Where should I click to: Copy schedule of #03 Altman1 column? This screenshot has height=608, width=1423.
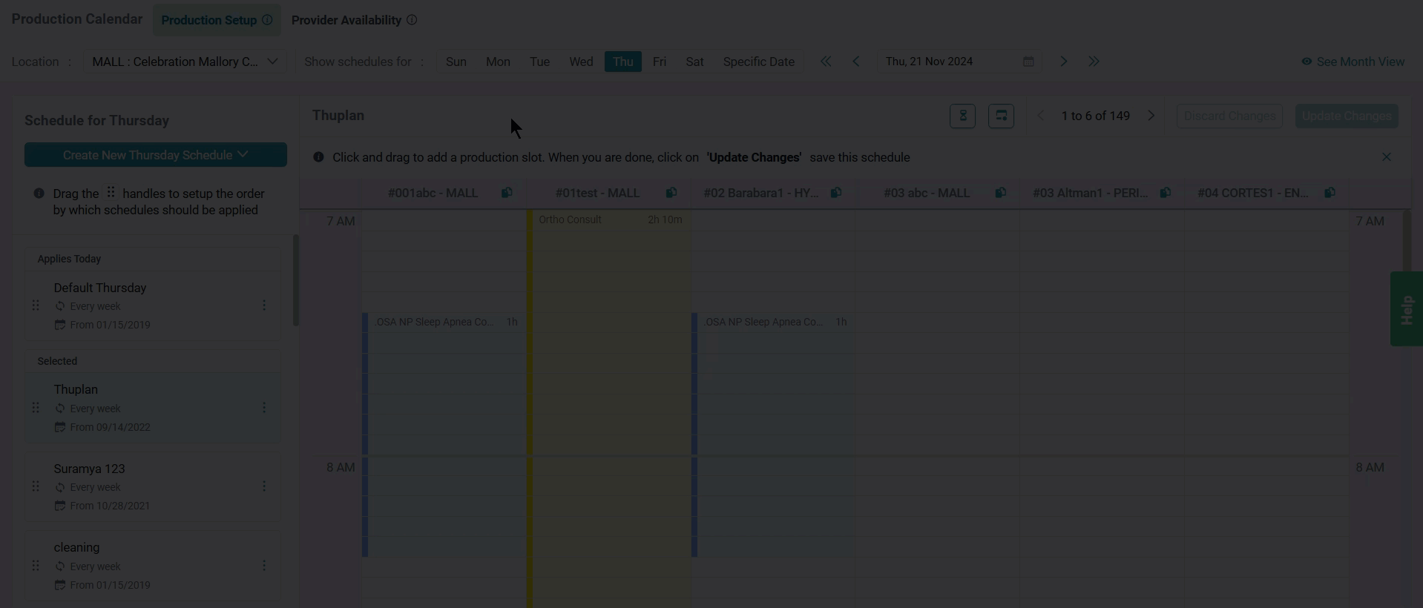1166,193
